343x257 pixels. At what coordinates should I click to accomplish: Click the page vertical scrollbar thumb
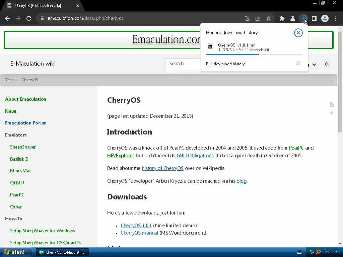click(x=340, y=82)
